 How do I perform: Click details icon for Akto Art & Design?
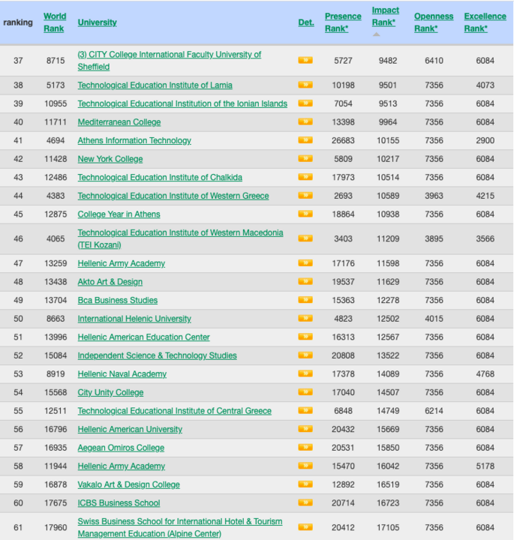coord(305,281)
